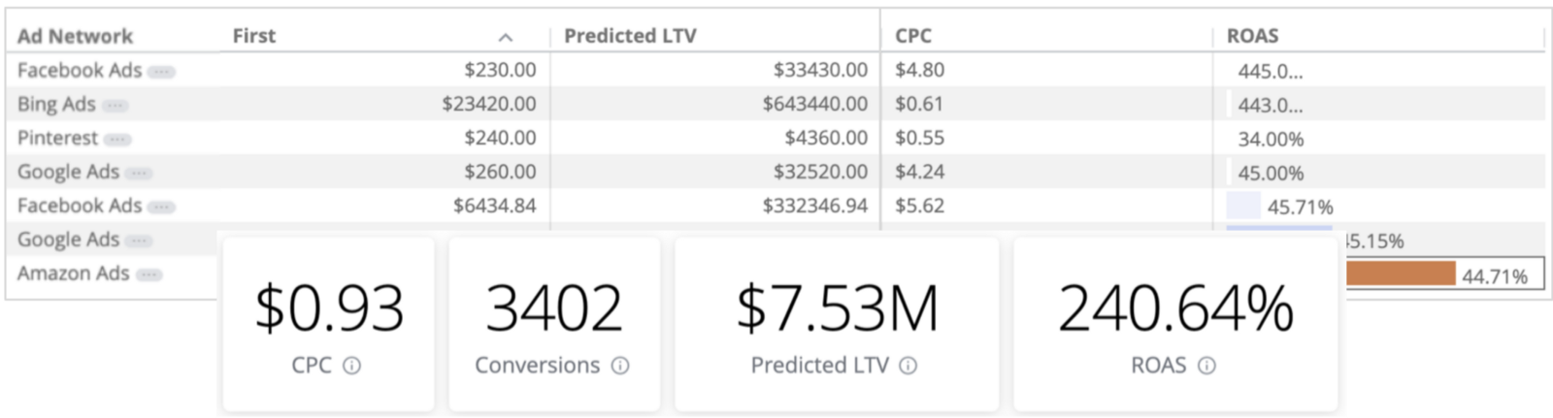Click the ellipsis badge next to Pinterest
Viewport: 1553px width, 418px height.
pyautogui.click(x=117, y=139)
